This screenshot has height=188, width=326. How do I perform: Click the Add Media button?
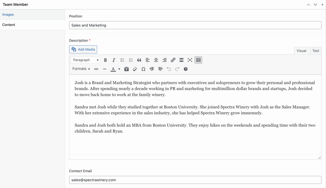click(x=83, y=49)
